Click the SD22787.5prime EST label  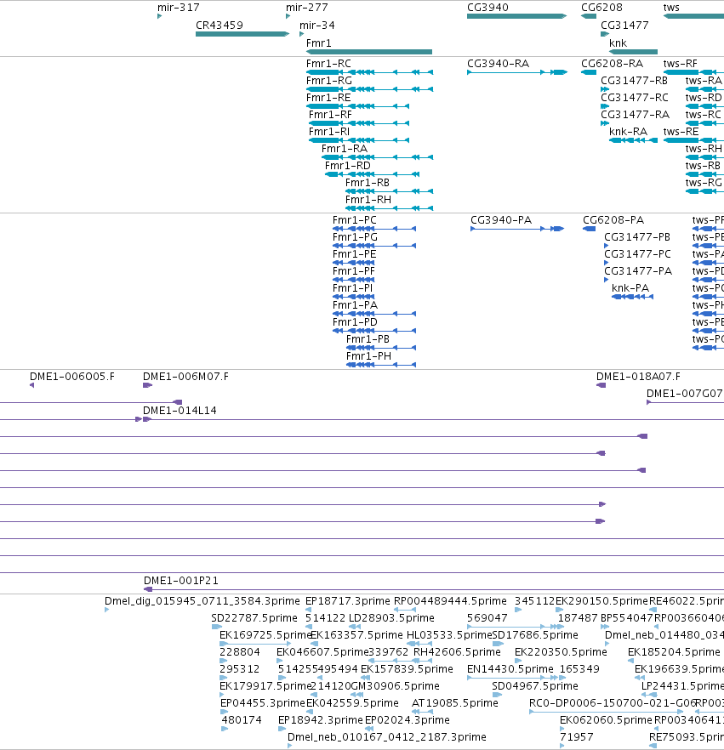tap(254, 618)
